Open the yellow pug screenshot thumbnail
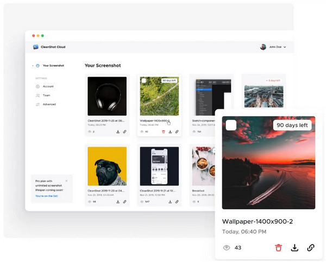The image size is (326, 262). click(x=107, y=167)
